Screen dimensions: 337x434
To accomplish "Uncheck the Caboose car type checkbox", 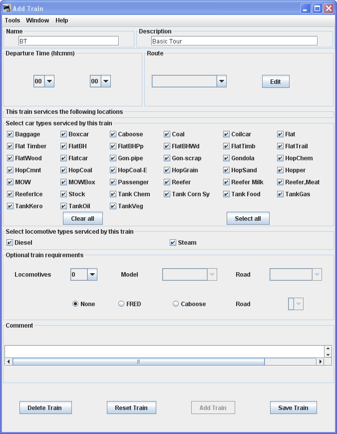I will tap(113, 134).
